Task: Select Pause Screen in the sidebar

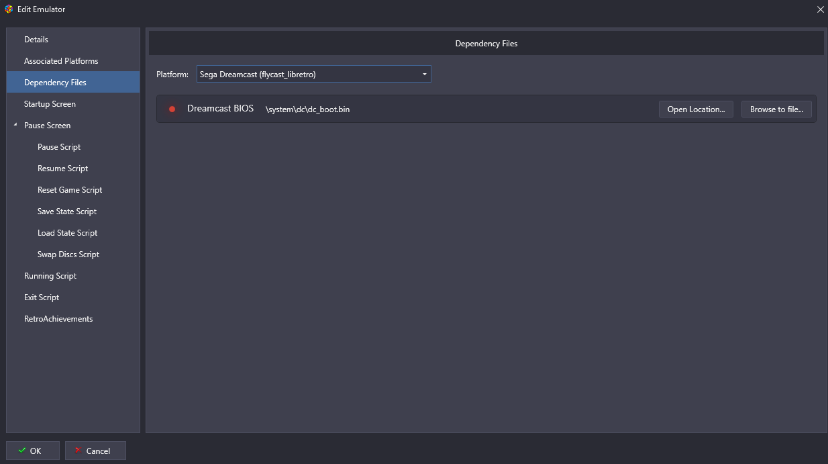Action: [73, 126]
